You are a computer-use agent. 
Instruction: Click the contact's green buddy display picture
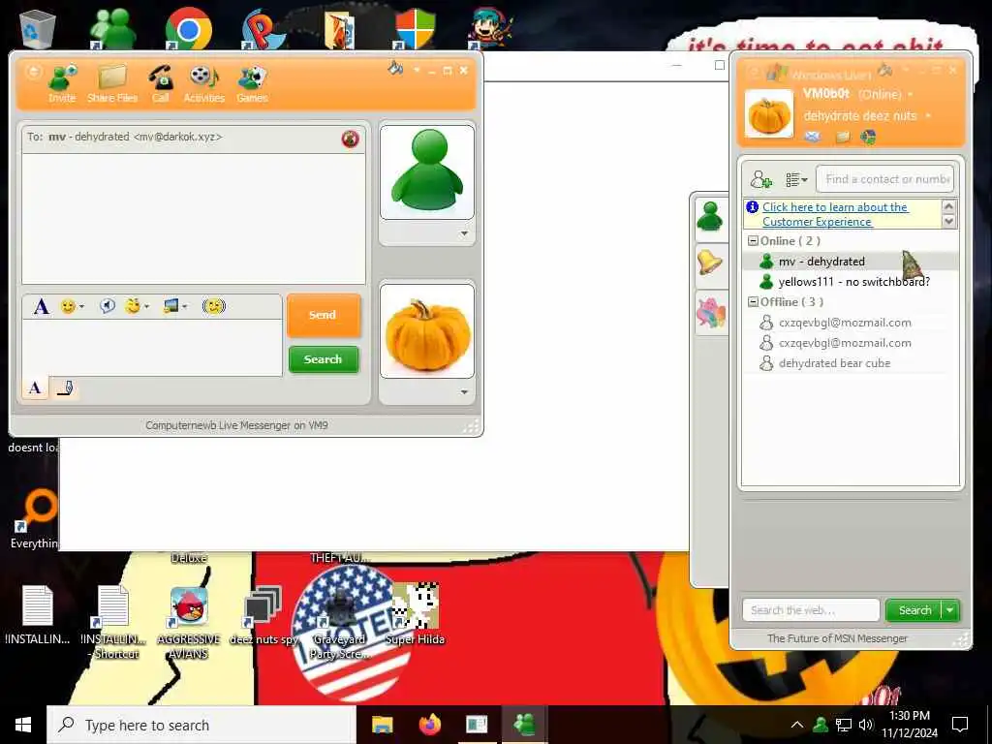coord(427,172)
